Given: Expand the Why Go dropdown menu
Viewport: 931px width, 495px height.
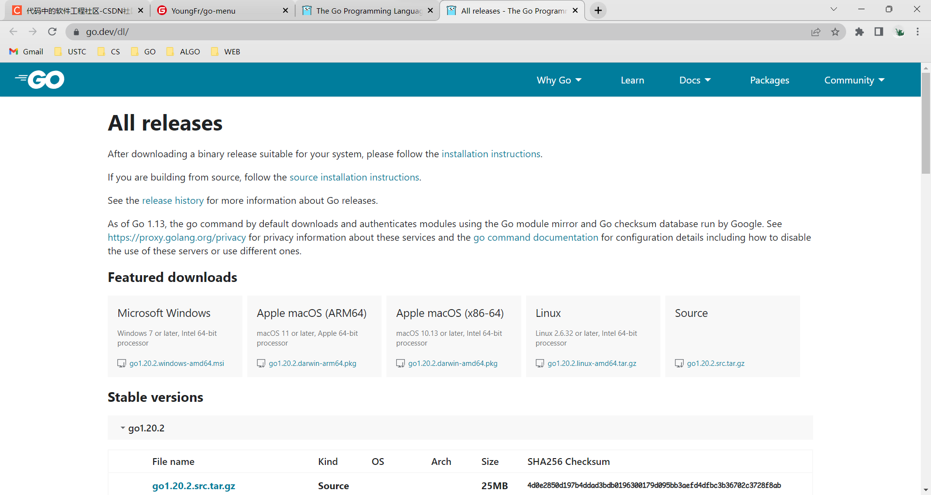Looking at the screenshot, I should (x=559, y=80).
